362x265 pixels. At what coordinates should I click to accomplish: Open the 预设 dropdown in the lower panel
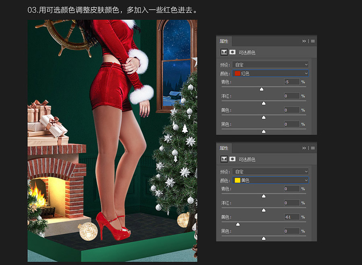tap(270, 171)
